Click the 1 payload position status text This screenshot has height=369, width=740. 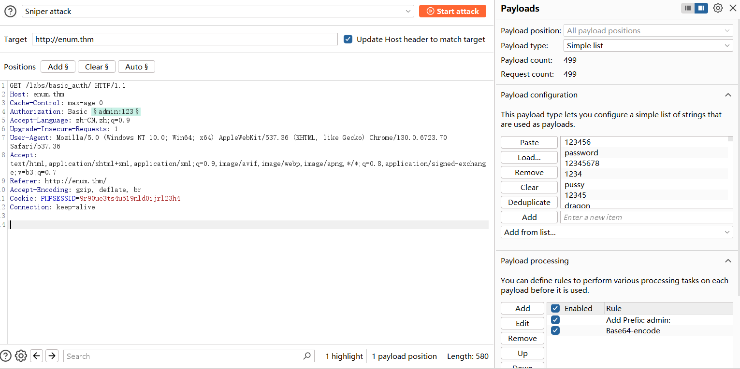click(404, 356)
